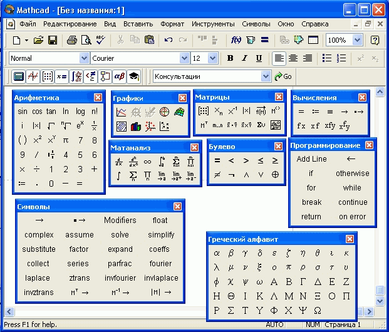Click the Calculate equals-sign toolbar icon

(x=265, y=39)
